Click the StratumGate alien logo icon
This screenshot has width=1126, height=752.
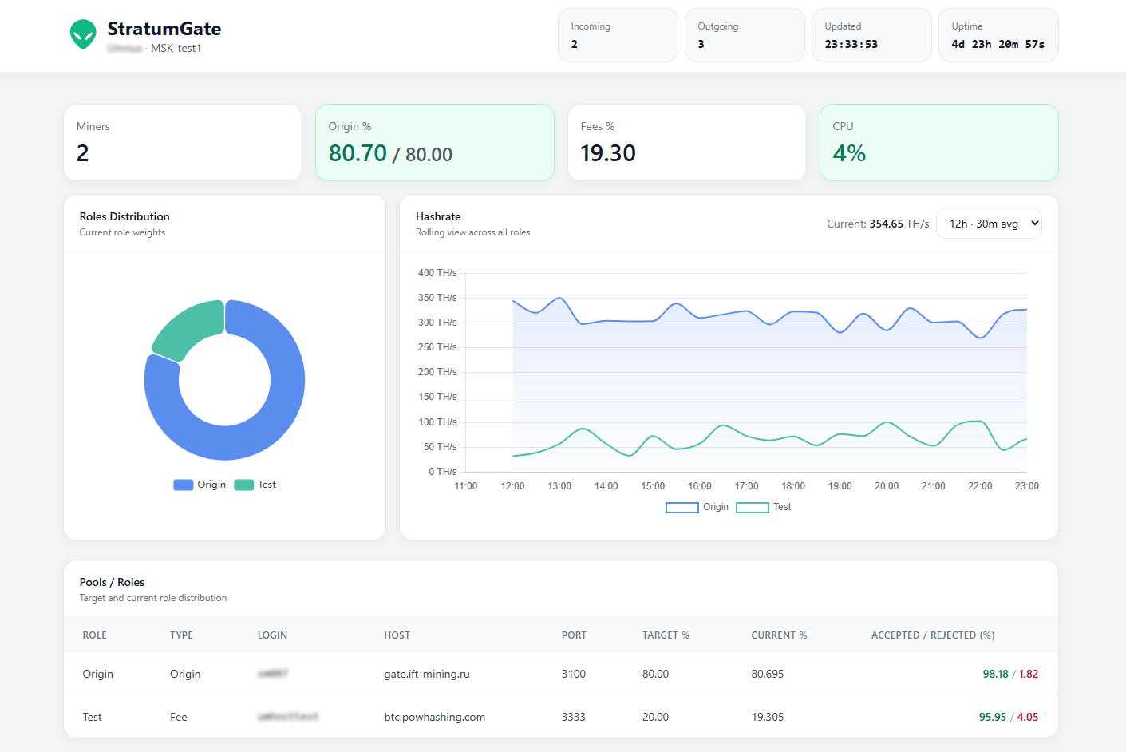coord(83,34)
